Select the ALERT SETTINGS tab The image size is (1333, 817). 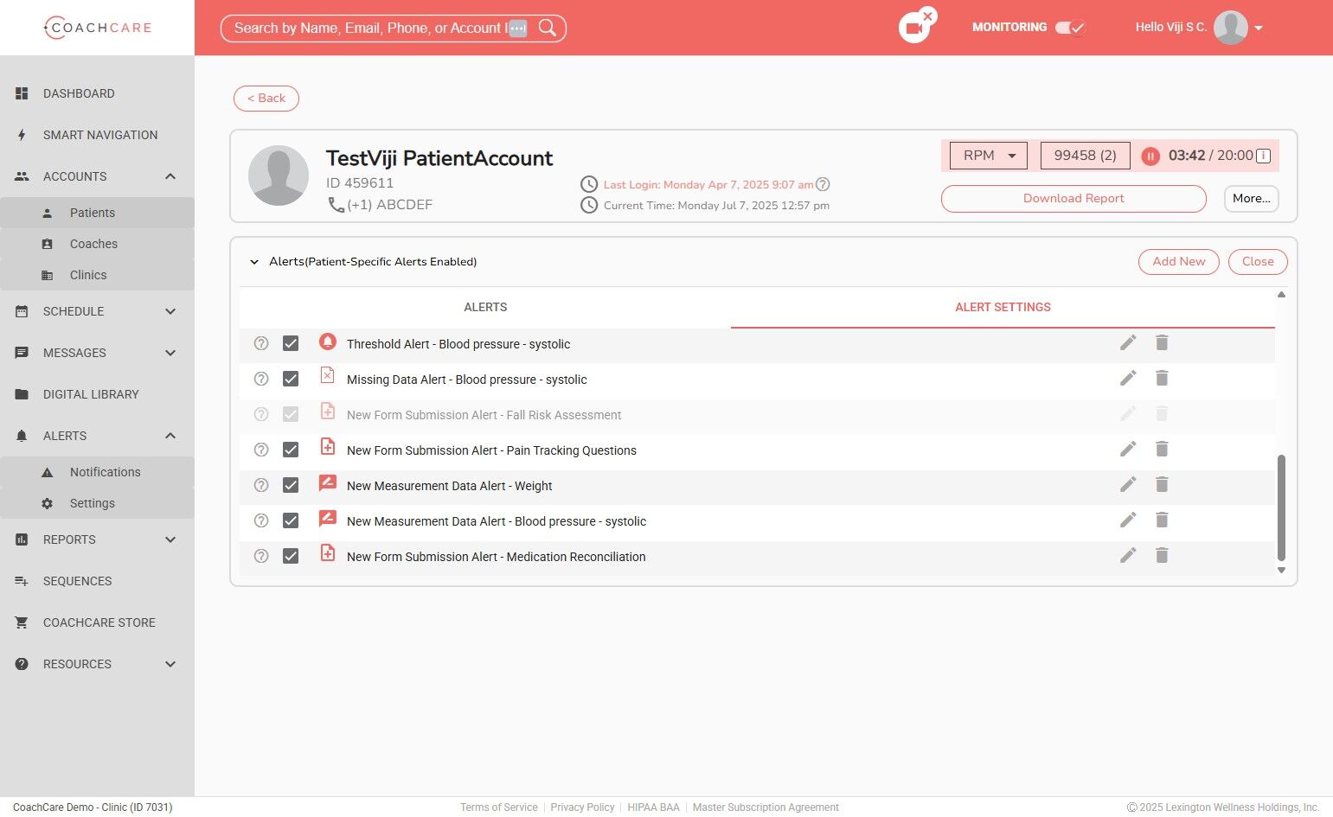click(x=1003, y=307)
